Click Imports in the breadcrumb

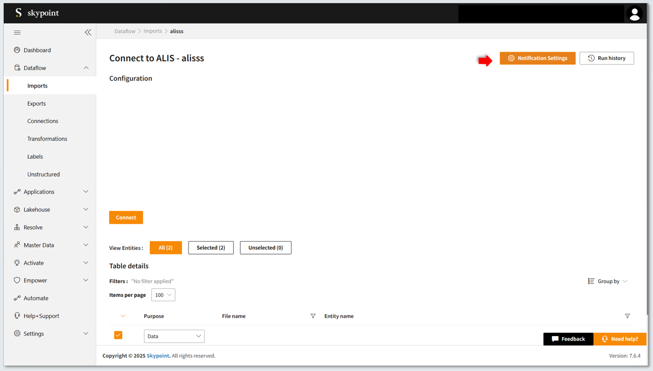point(153,31)
